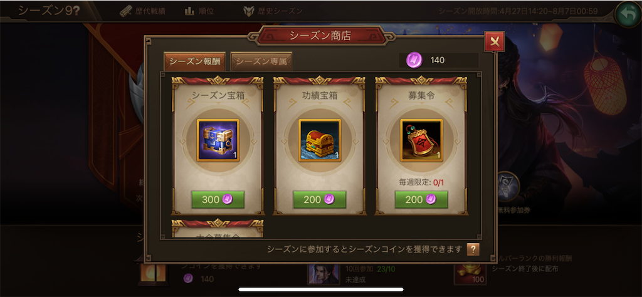Click the purple season coin icon at top

[x=414, y=61]
